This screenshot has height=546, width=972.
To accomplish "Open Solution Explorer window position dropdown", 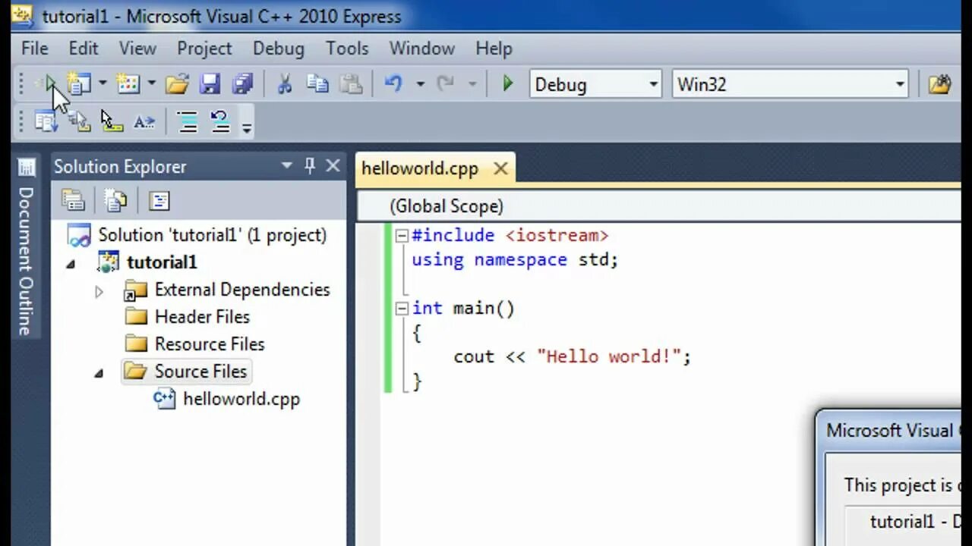I will 286,165.
